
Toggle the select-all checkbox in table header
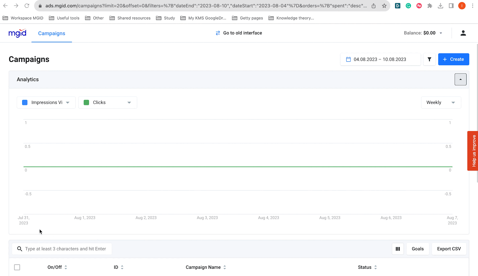(x=17, y=267)
